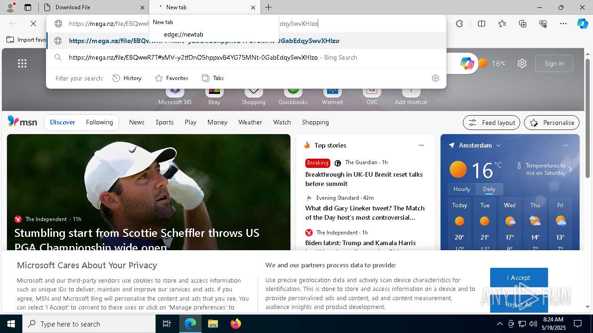Click the Windows taskbar search box
The height and width of the screenshot is (333, 593).
pos(89,324)
